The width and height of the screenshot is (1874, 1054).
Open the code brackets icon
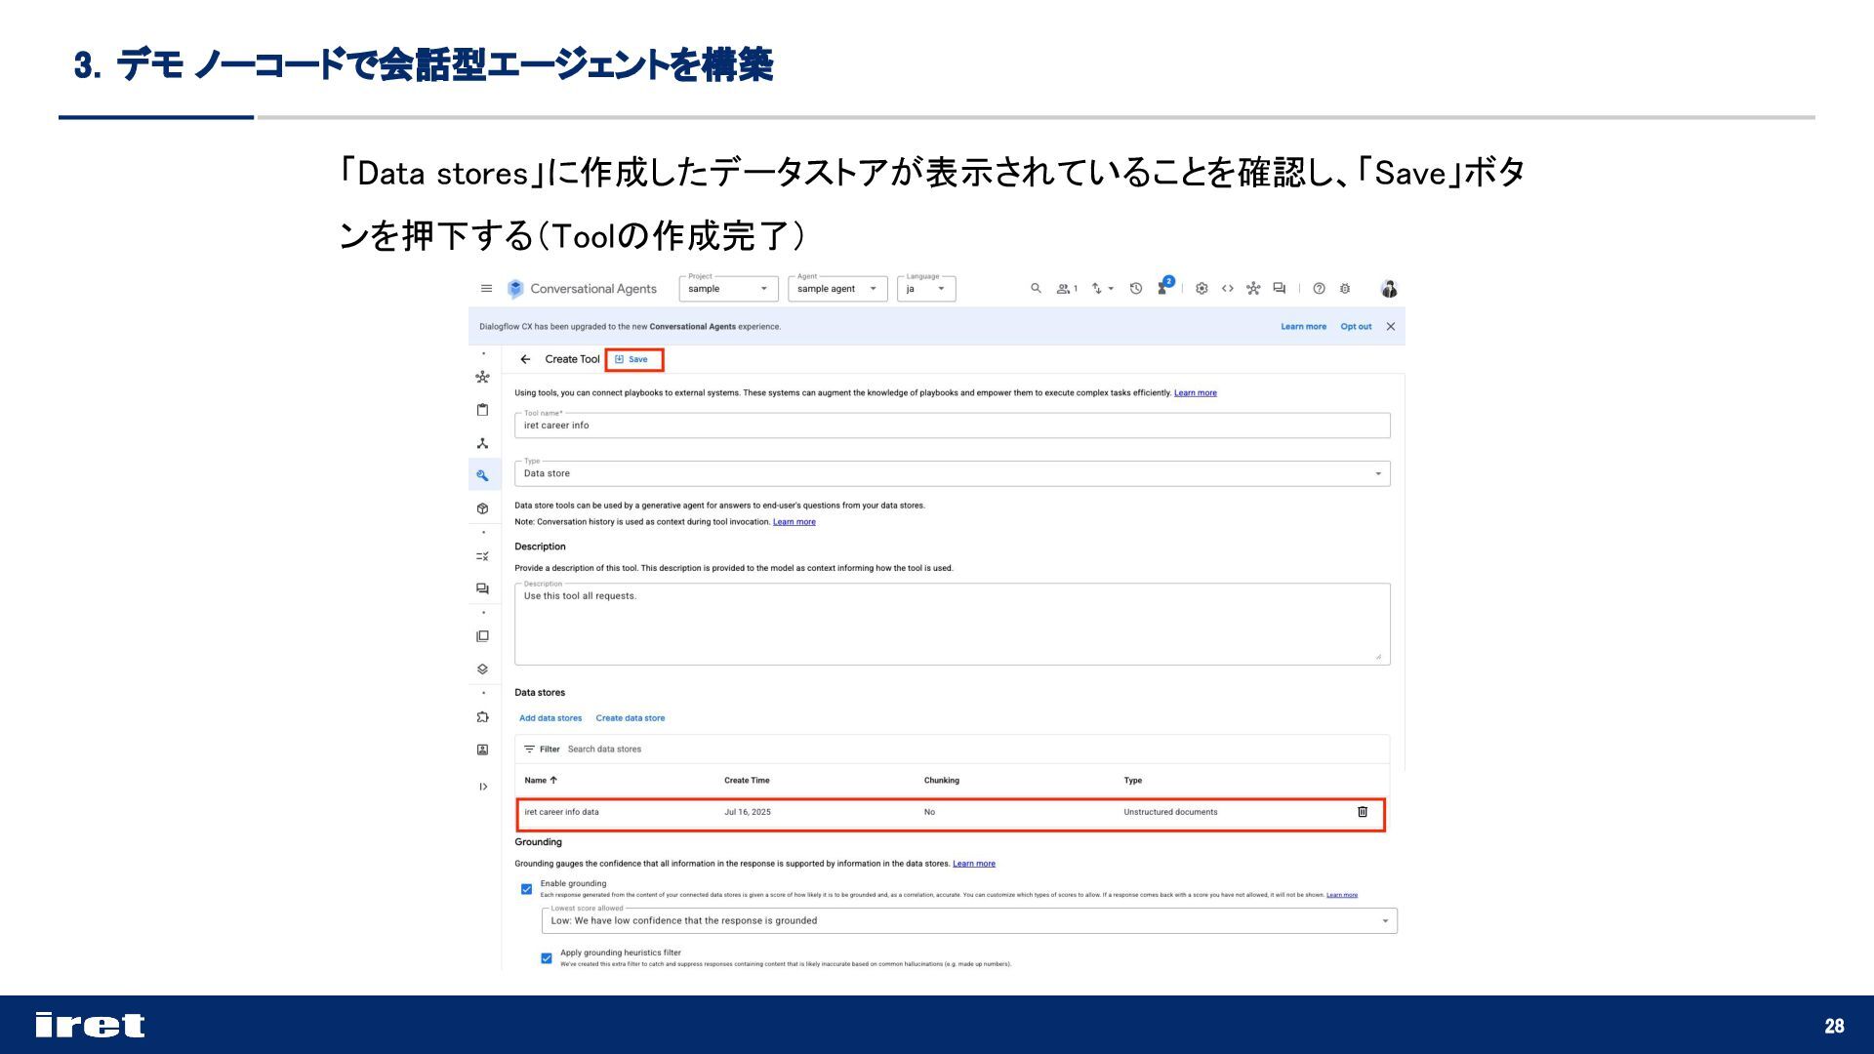[x=1228, y=289]
